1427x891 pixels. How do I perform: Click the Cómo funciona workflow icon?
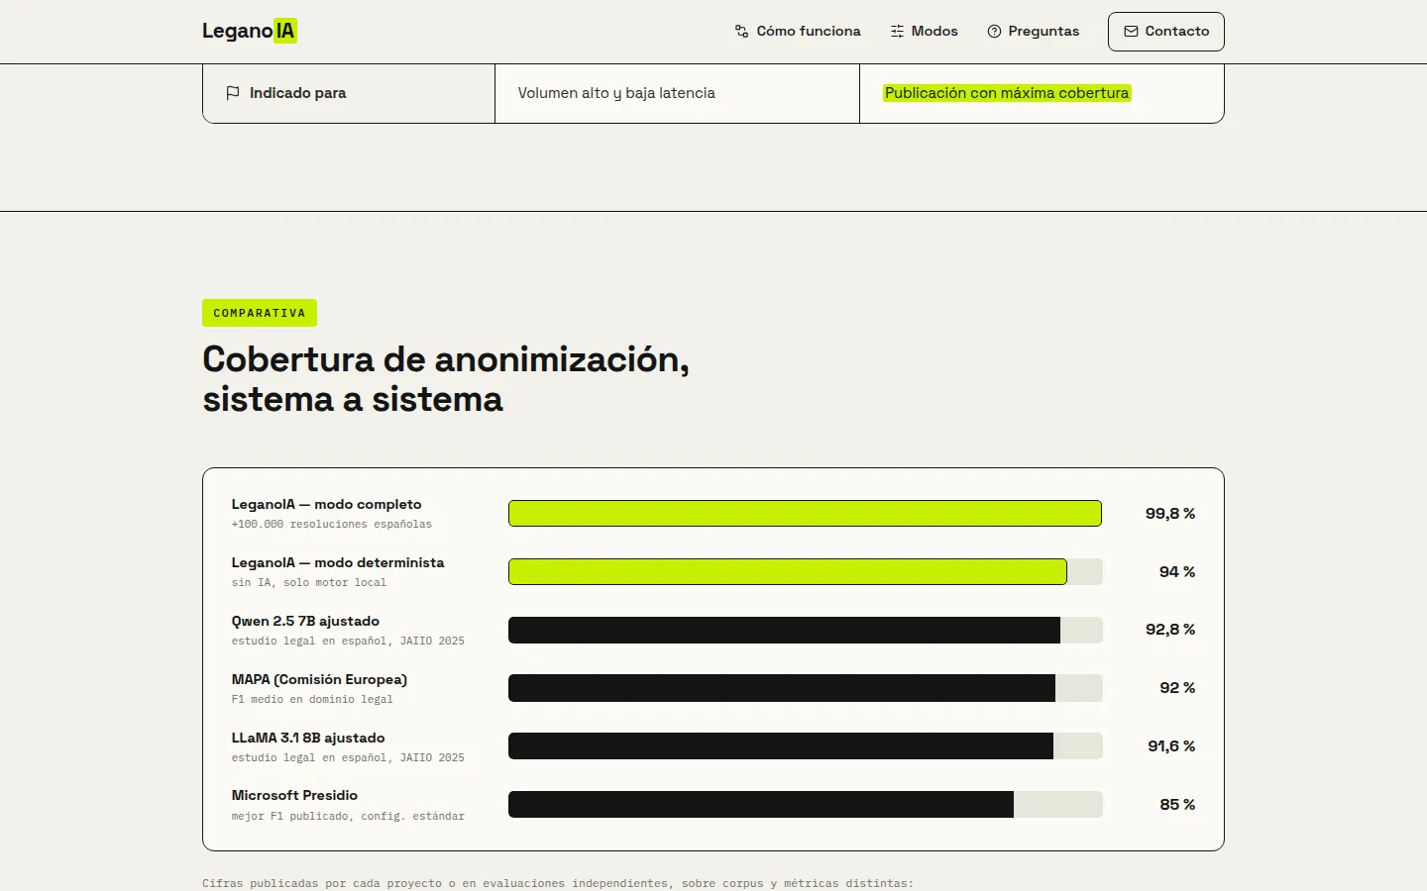point(741,32)
